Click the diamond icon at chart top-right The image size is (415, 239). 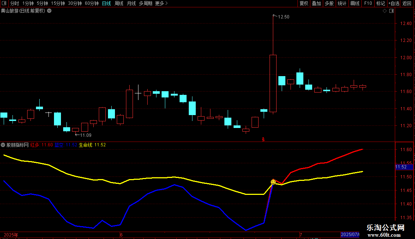385,11
